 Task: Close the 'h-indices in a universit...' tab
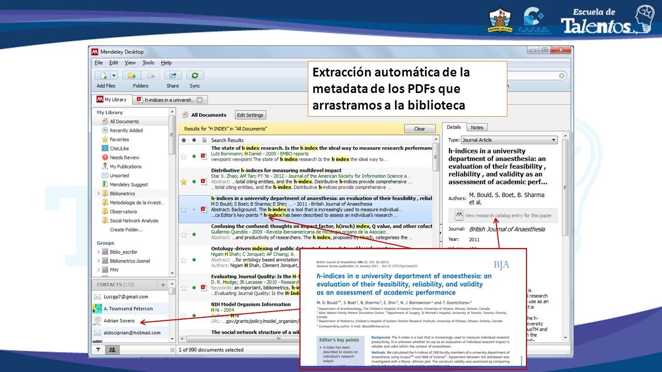[x=200, y=100]
